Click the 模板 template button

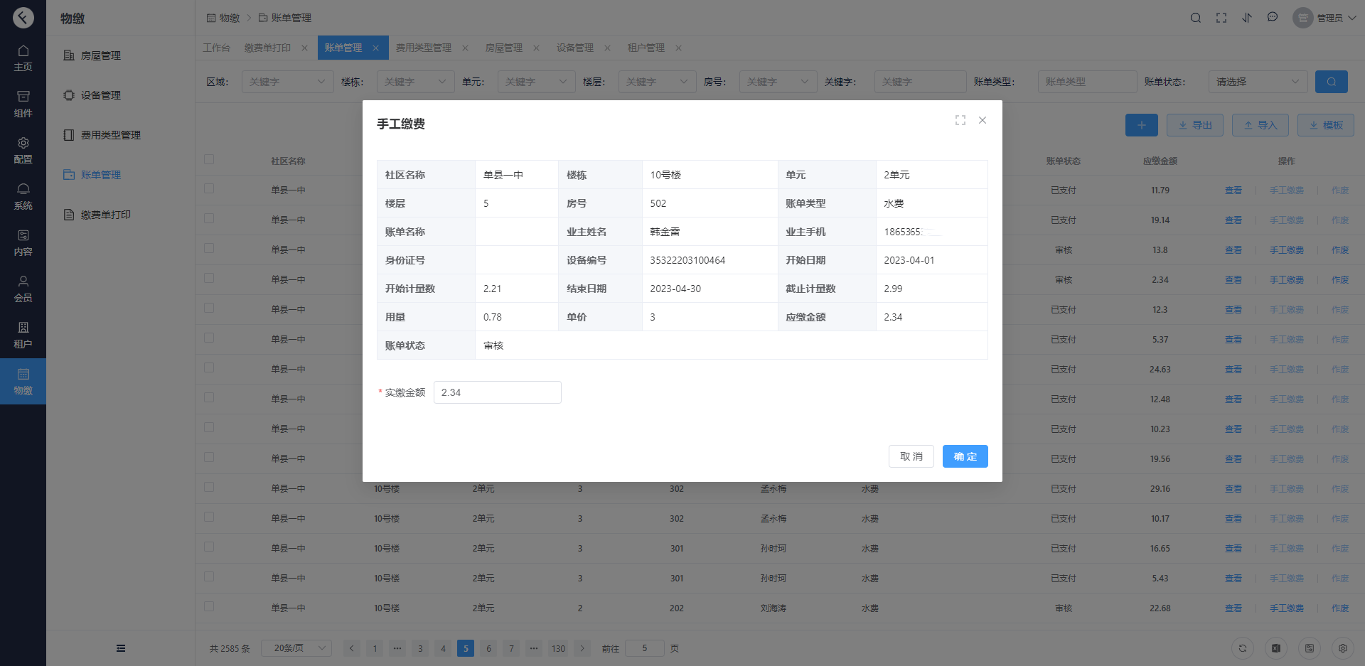(x=1326, y=125)
